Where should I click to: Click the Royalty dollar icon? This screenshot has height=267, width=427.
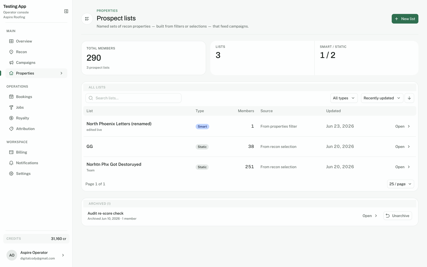[11, 118]
